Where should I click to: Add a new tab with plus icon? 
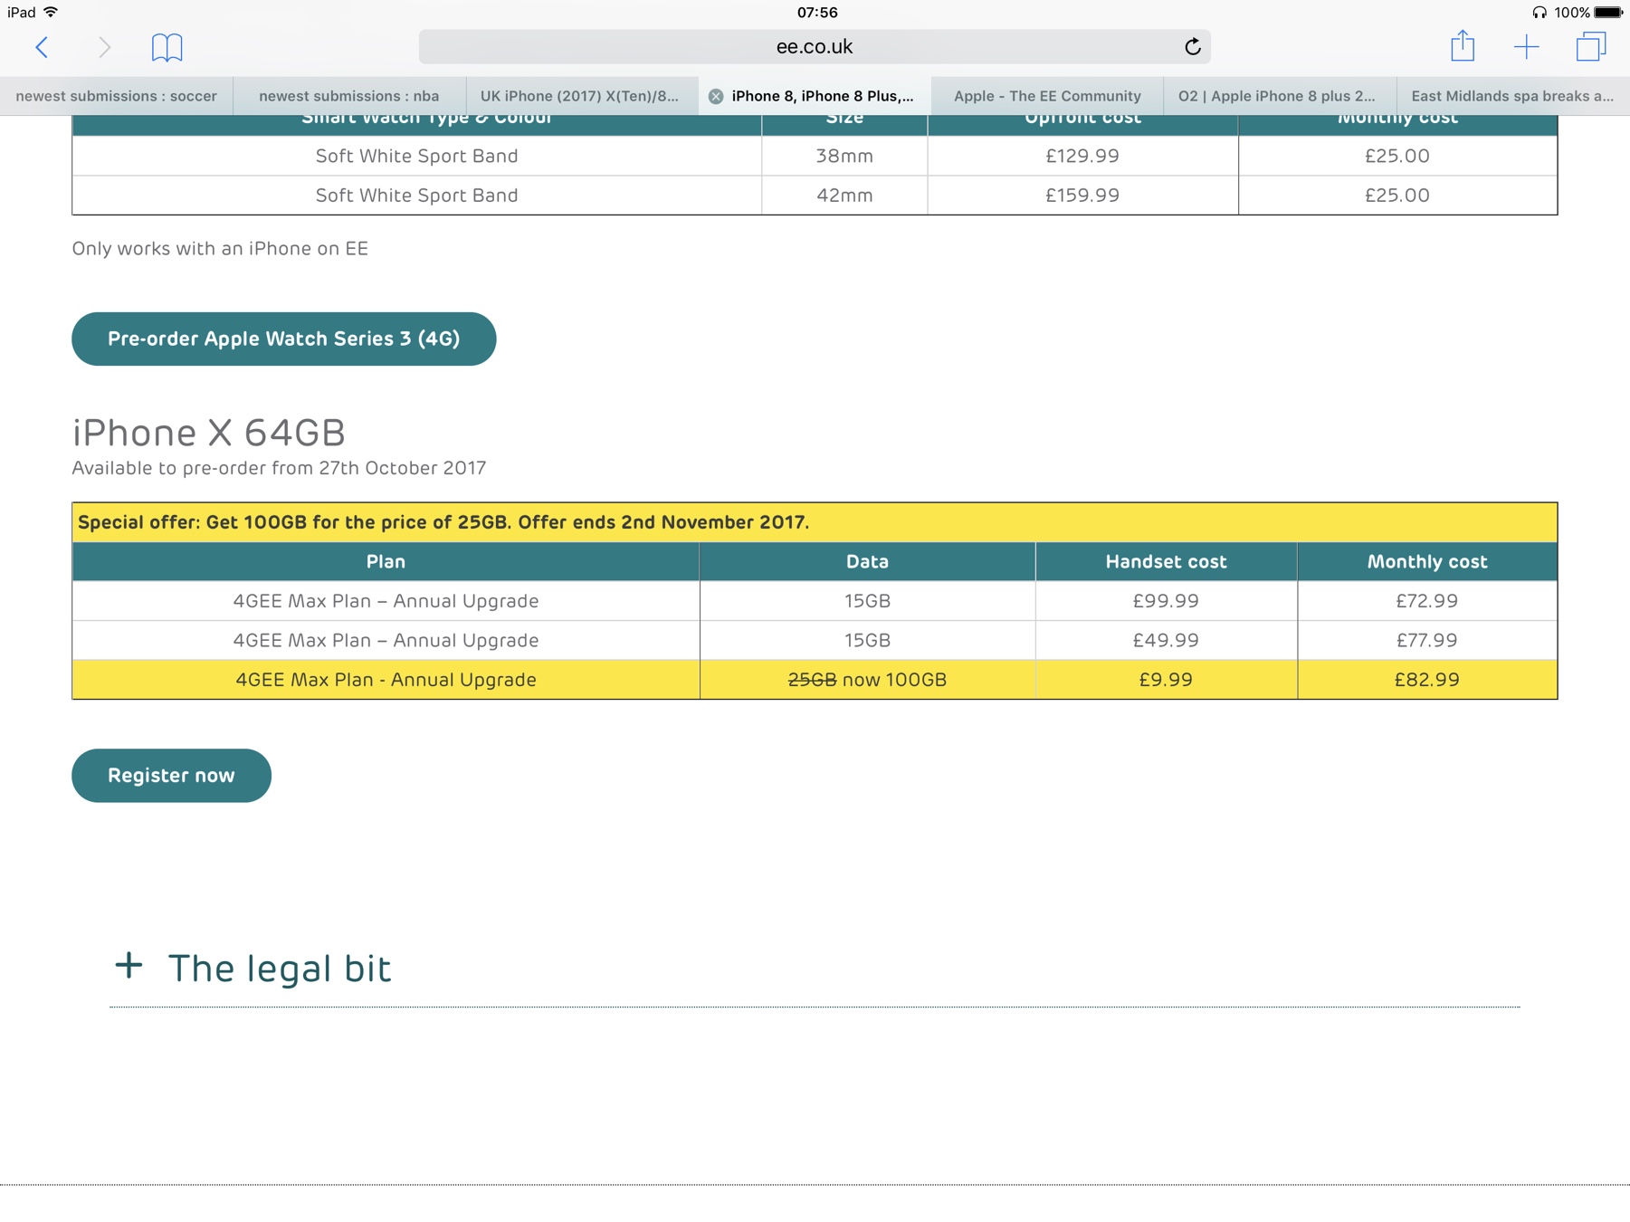[1527, 47]
